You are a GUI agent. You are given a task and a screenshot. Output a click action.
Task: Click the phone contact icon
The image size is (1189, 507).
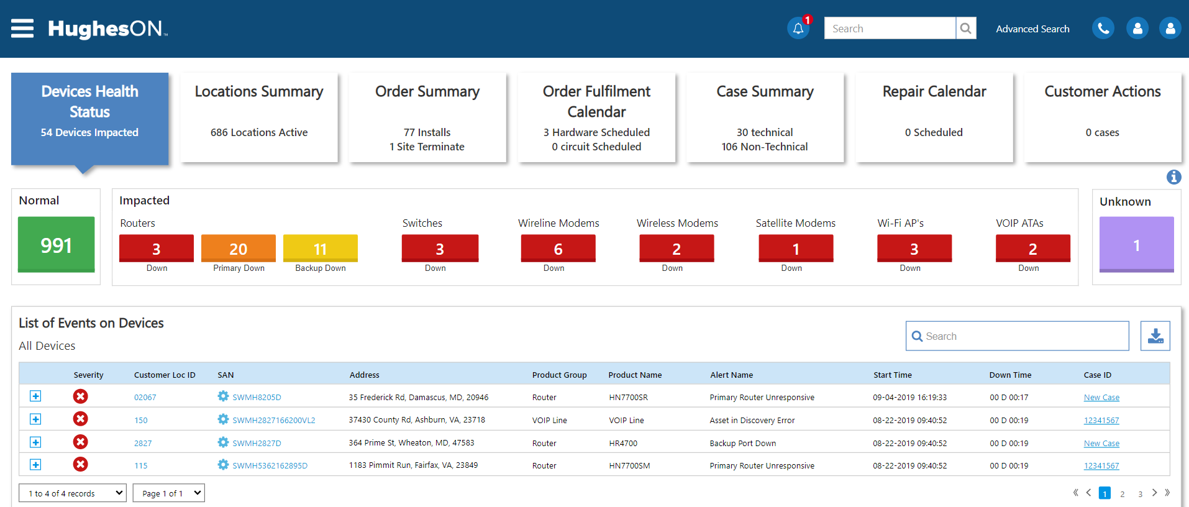point(1103,29)
